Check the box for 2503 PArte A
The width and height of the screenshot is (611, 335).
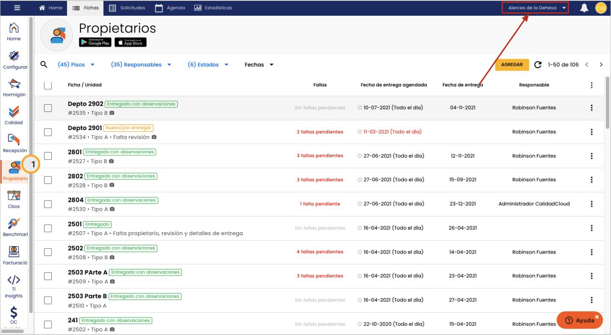pyautogui.click(x=48, y=276)
